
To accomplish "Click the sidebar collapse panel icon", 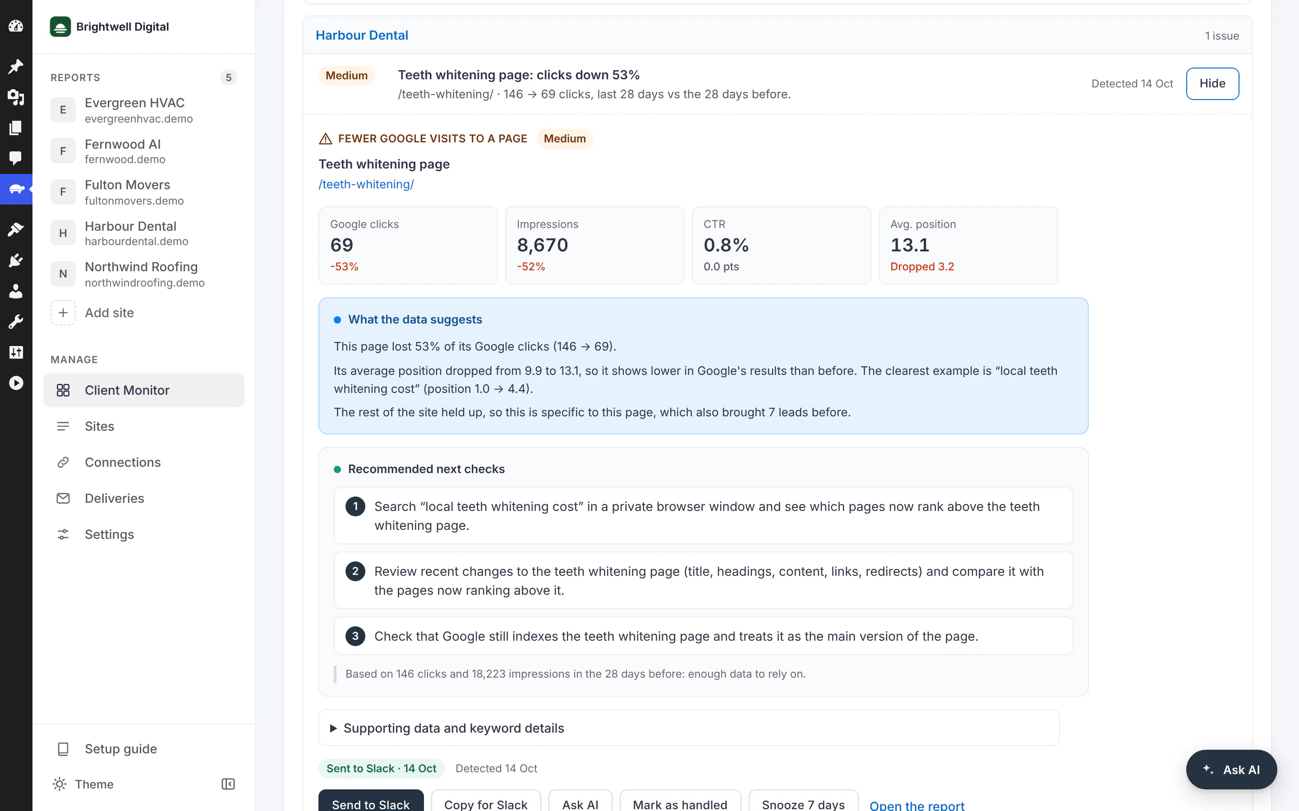I will pyautogui.click(x=228, y=784).
